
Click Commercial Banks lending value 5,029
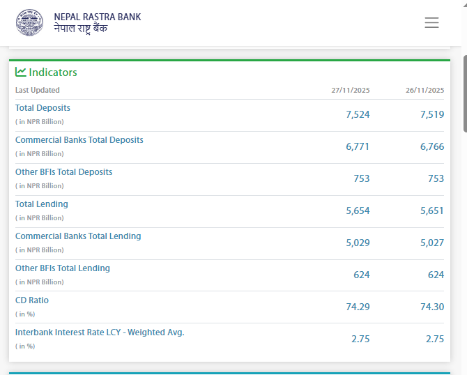358,243
